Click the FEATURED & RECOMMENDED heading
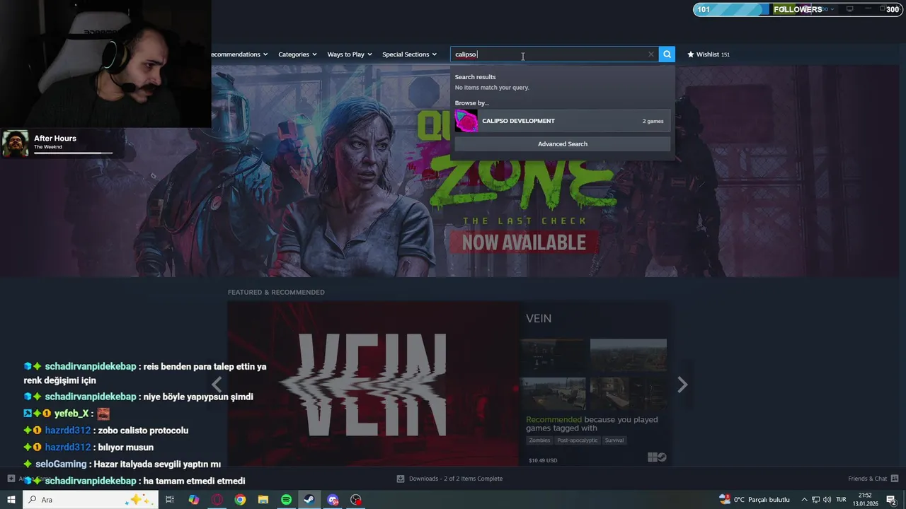 [x=276, y=292]
